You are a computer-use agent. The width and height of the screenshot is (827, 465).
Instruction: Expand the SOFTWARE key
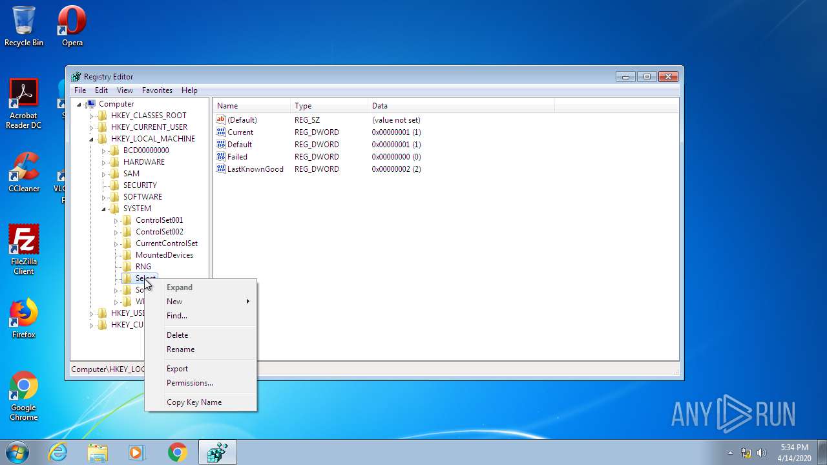(x=103, y=198)
